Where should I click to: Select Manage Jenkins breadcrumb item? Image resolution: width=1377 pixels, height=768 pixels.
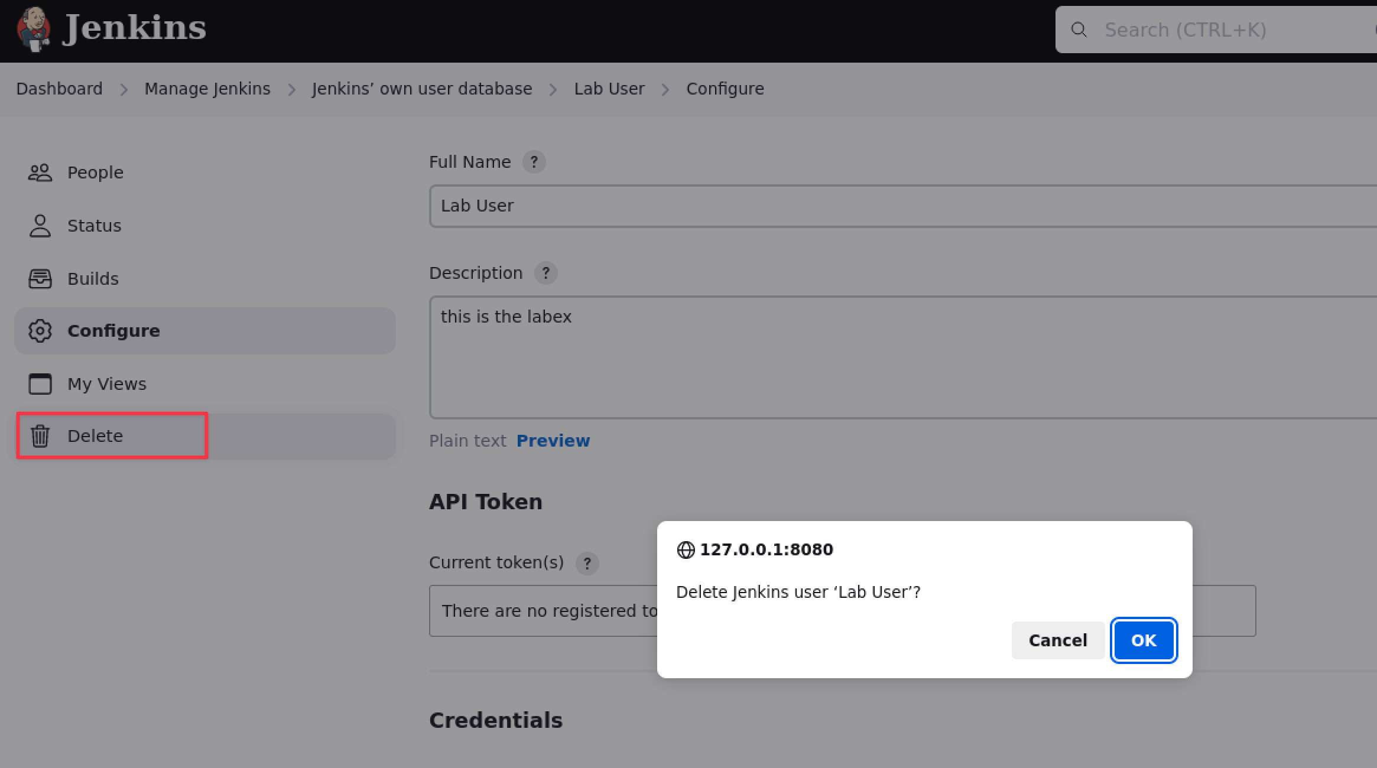[x=207, y=89]
